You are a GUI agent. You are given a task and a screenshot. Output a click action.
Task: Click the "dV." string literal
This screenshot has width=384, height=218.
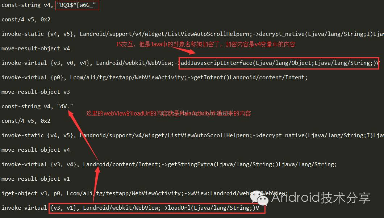point(65,106)
